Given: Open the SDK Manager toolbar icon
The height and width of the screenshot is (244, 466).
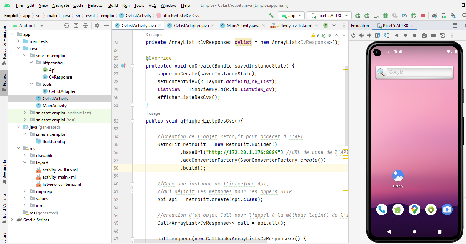Looking at the screenshot, I should point(453,15).
